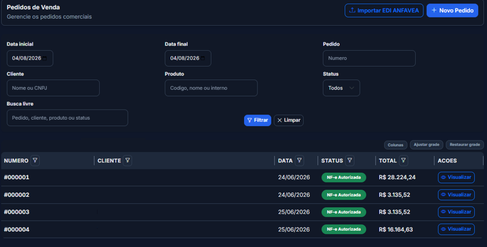Open calendar picker in Data inicial field
This screenshot has height=247, width=487.
click(45, 58)
